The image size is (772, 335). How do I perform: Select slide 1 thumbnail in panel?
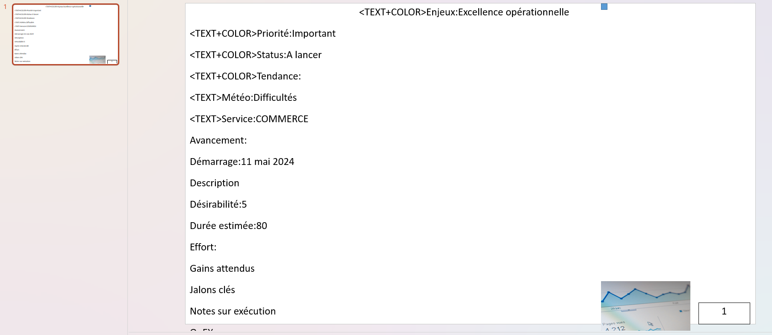pyautogui.click(x=65, y=34)
